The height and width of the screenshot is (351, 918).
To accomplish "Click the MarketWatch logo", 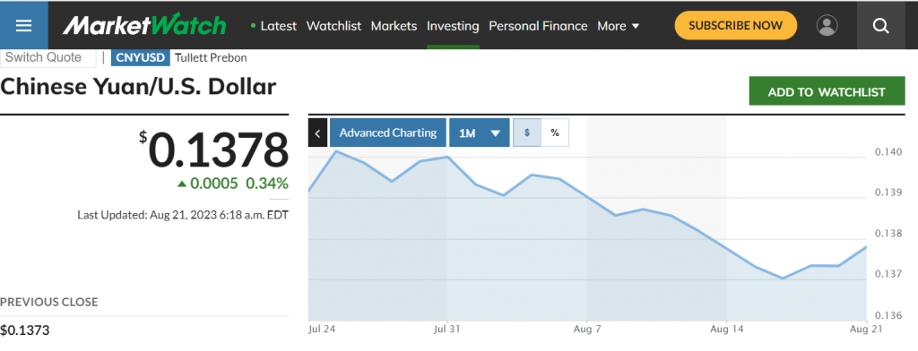I will coord(144,26).
